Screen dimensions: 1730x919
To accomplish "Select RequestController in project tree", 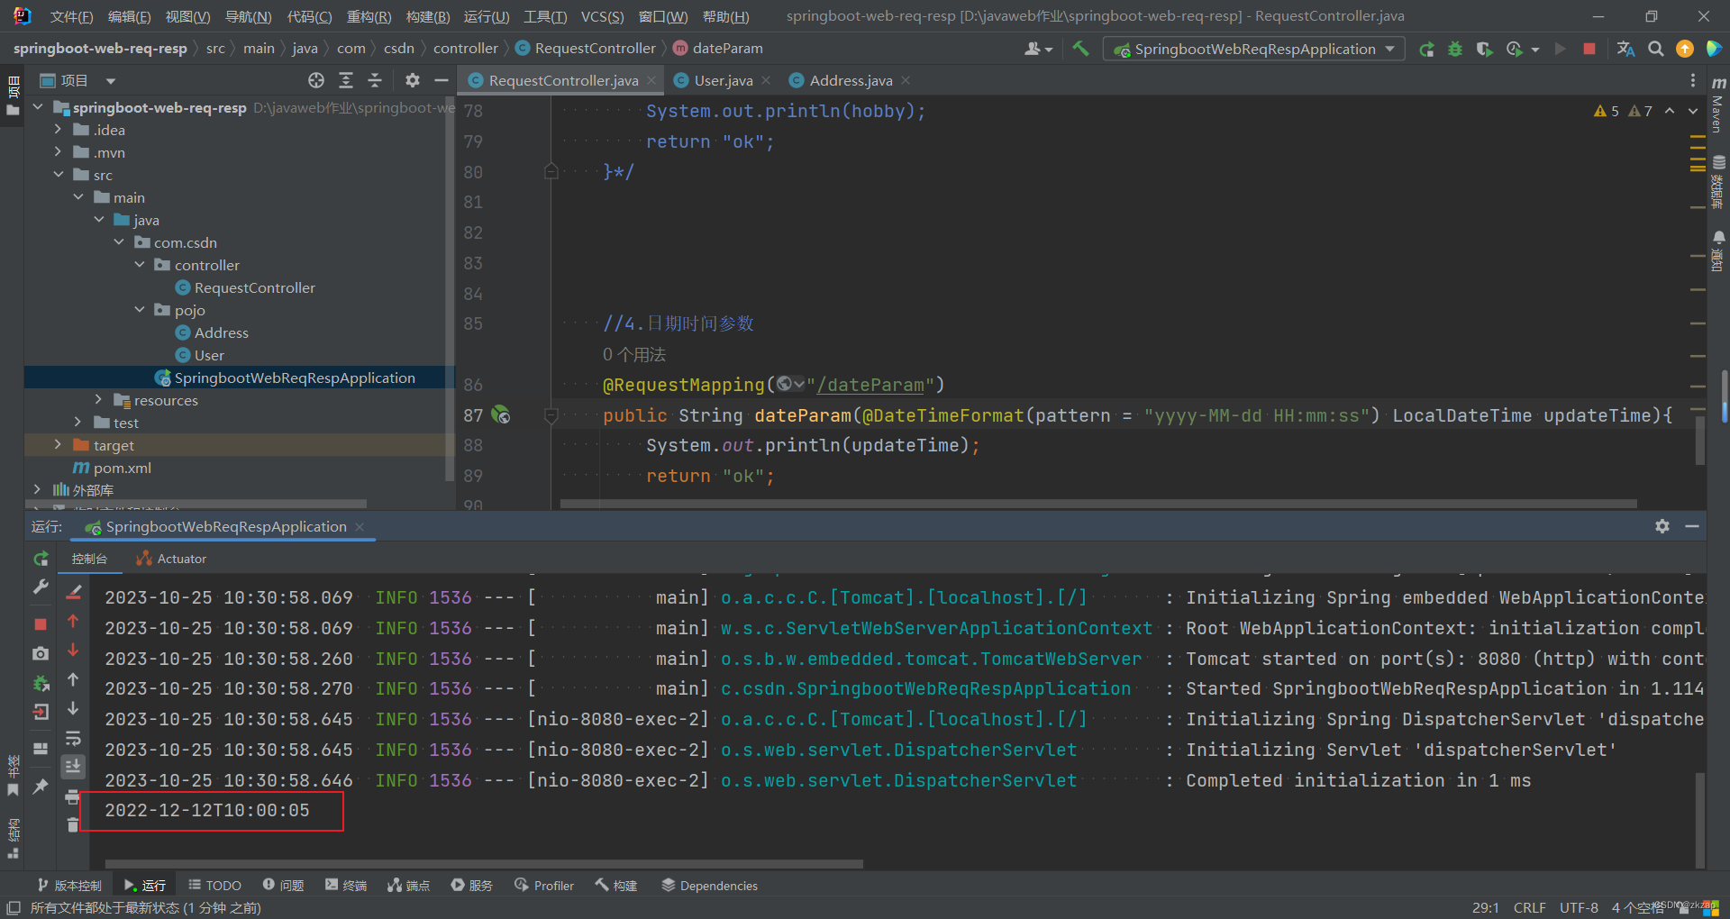I will [255, 287].
